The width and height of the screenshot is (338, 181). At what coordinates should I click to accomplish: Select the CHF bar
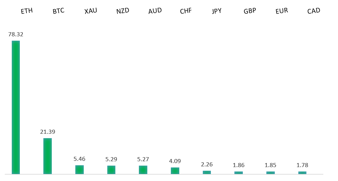175,170
